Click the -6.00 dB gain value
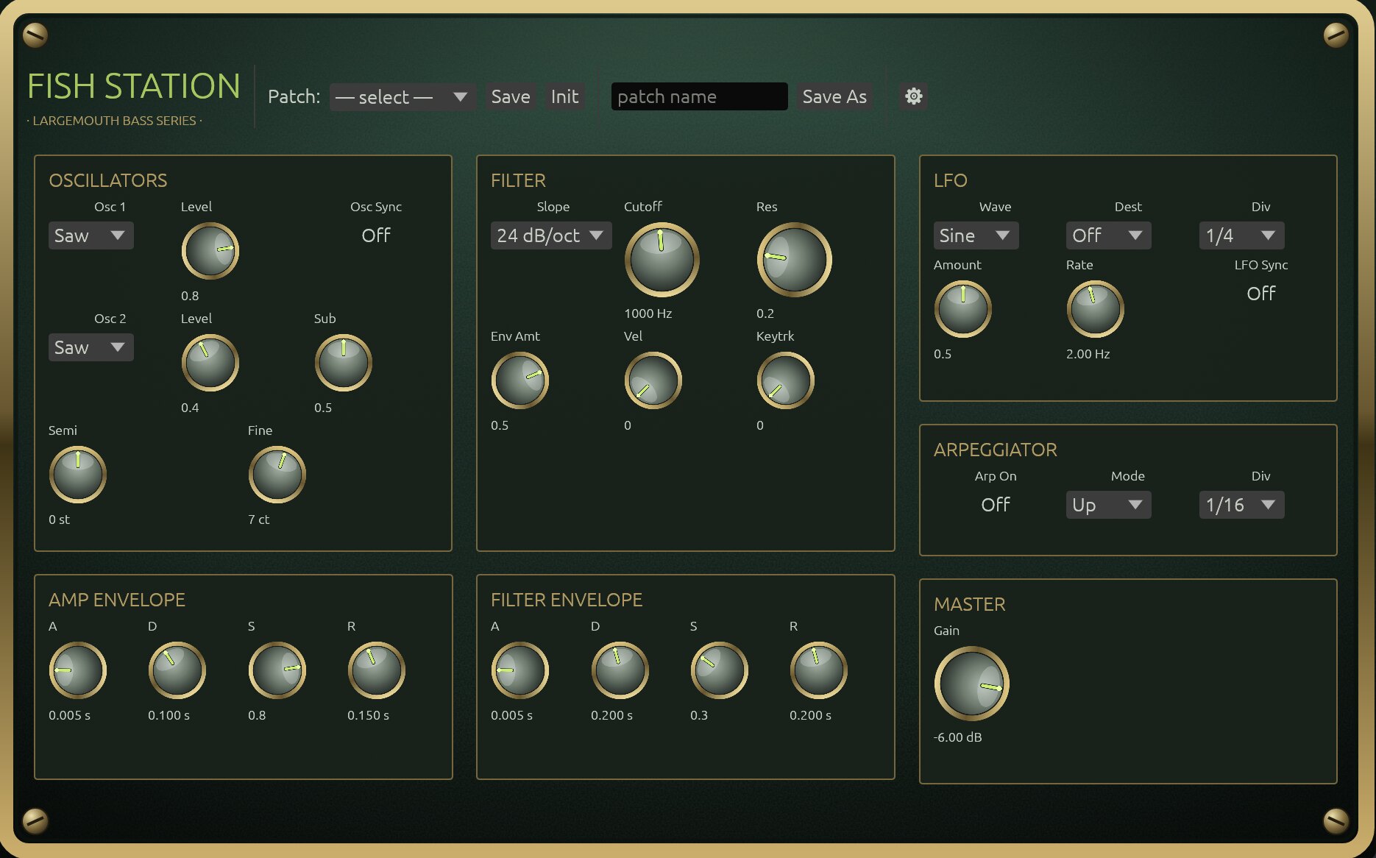The height and width of the screenshot is (858, 1376). click(957, 737)
